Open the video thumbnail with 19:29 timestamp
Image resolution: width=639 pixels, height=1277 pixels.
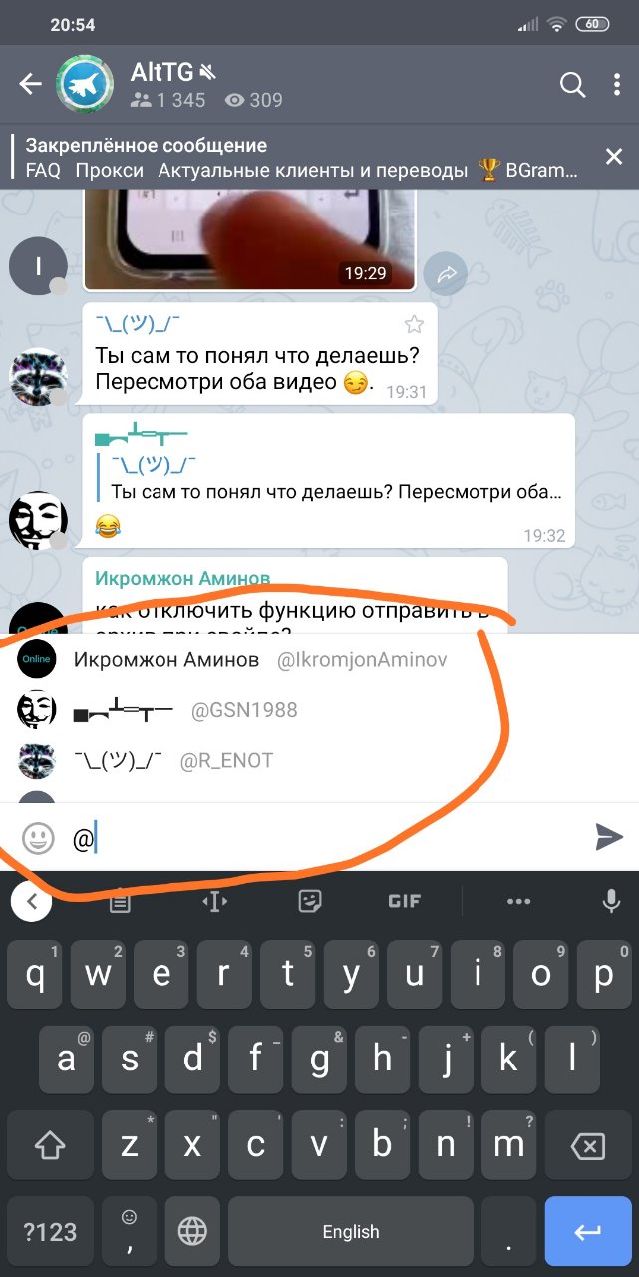click(249, 240)
